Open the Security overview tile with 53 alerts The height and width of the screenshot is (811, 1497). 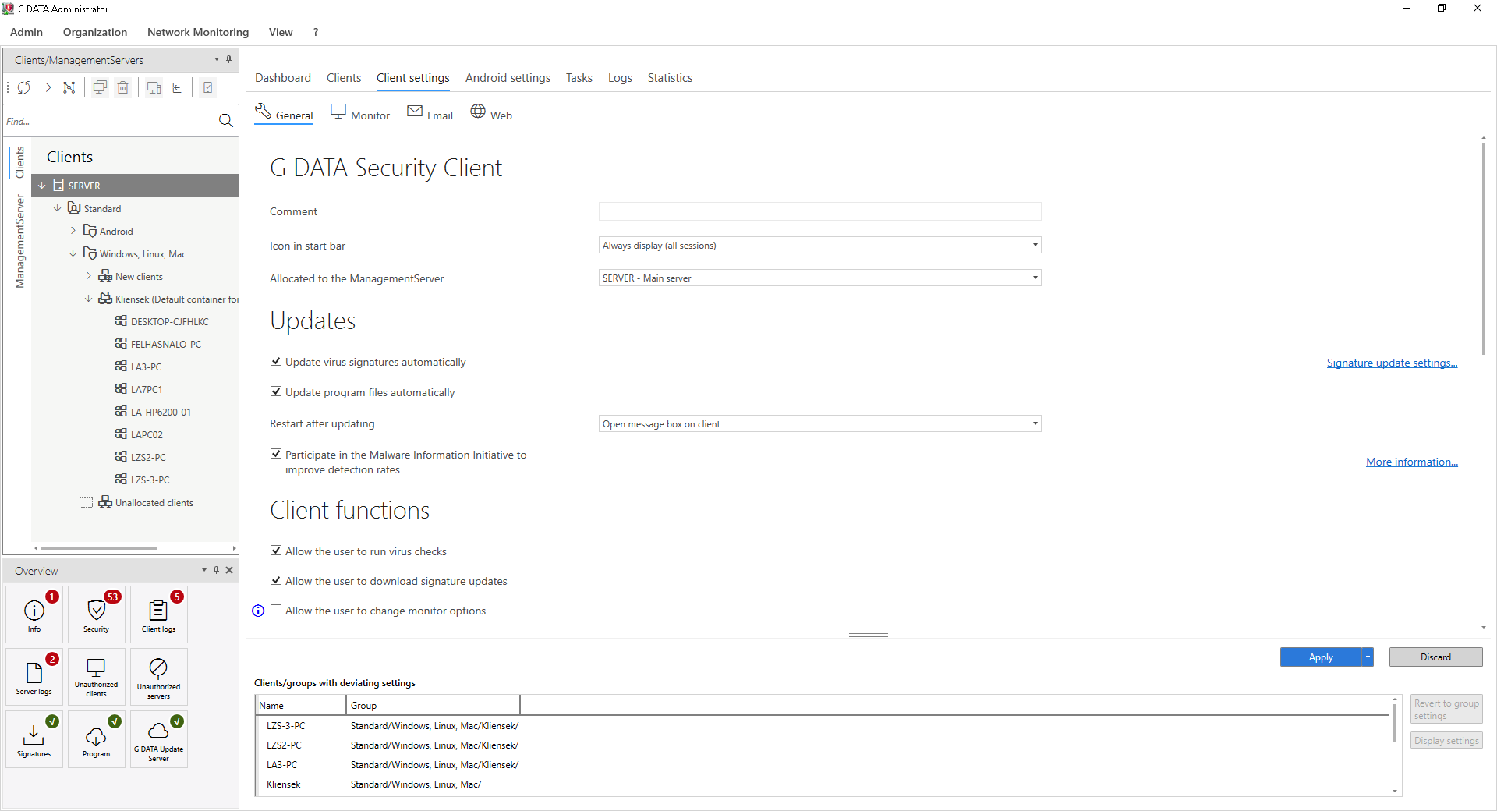point(97,614)
